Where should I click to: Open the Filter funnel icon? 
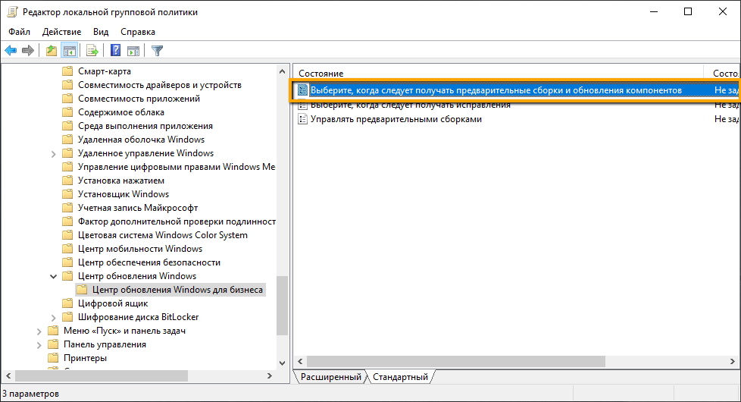point(157,51)
